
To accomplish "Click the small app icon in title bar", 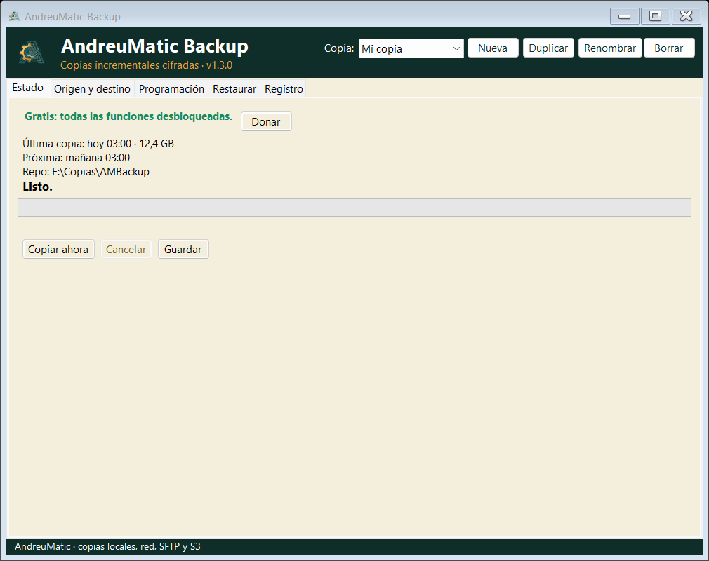I will 14,16.
